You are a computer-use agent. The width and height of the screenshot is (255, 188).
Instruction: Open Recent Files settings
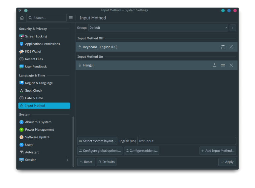44,59
